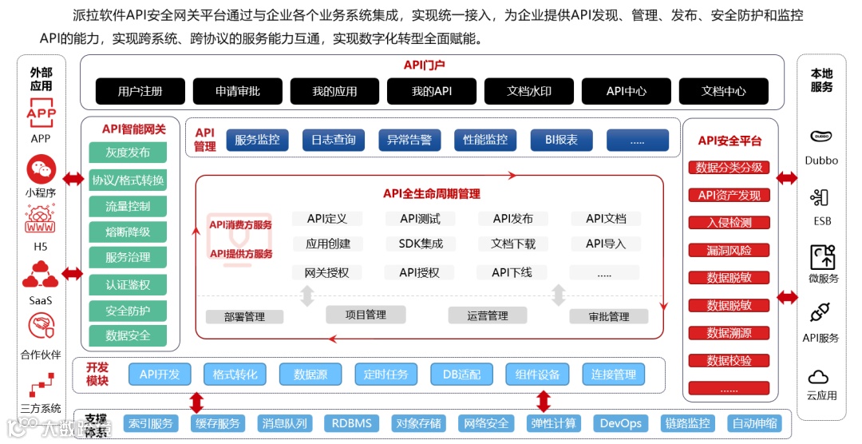Open the 认证鉴权 gateway block
The width and height of the screenshot is (862, 444).
128,285
